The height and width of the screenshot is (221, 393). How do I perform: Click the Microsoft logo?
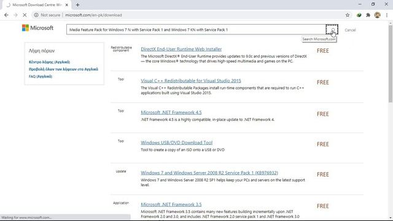(x=37, y=28)
